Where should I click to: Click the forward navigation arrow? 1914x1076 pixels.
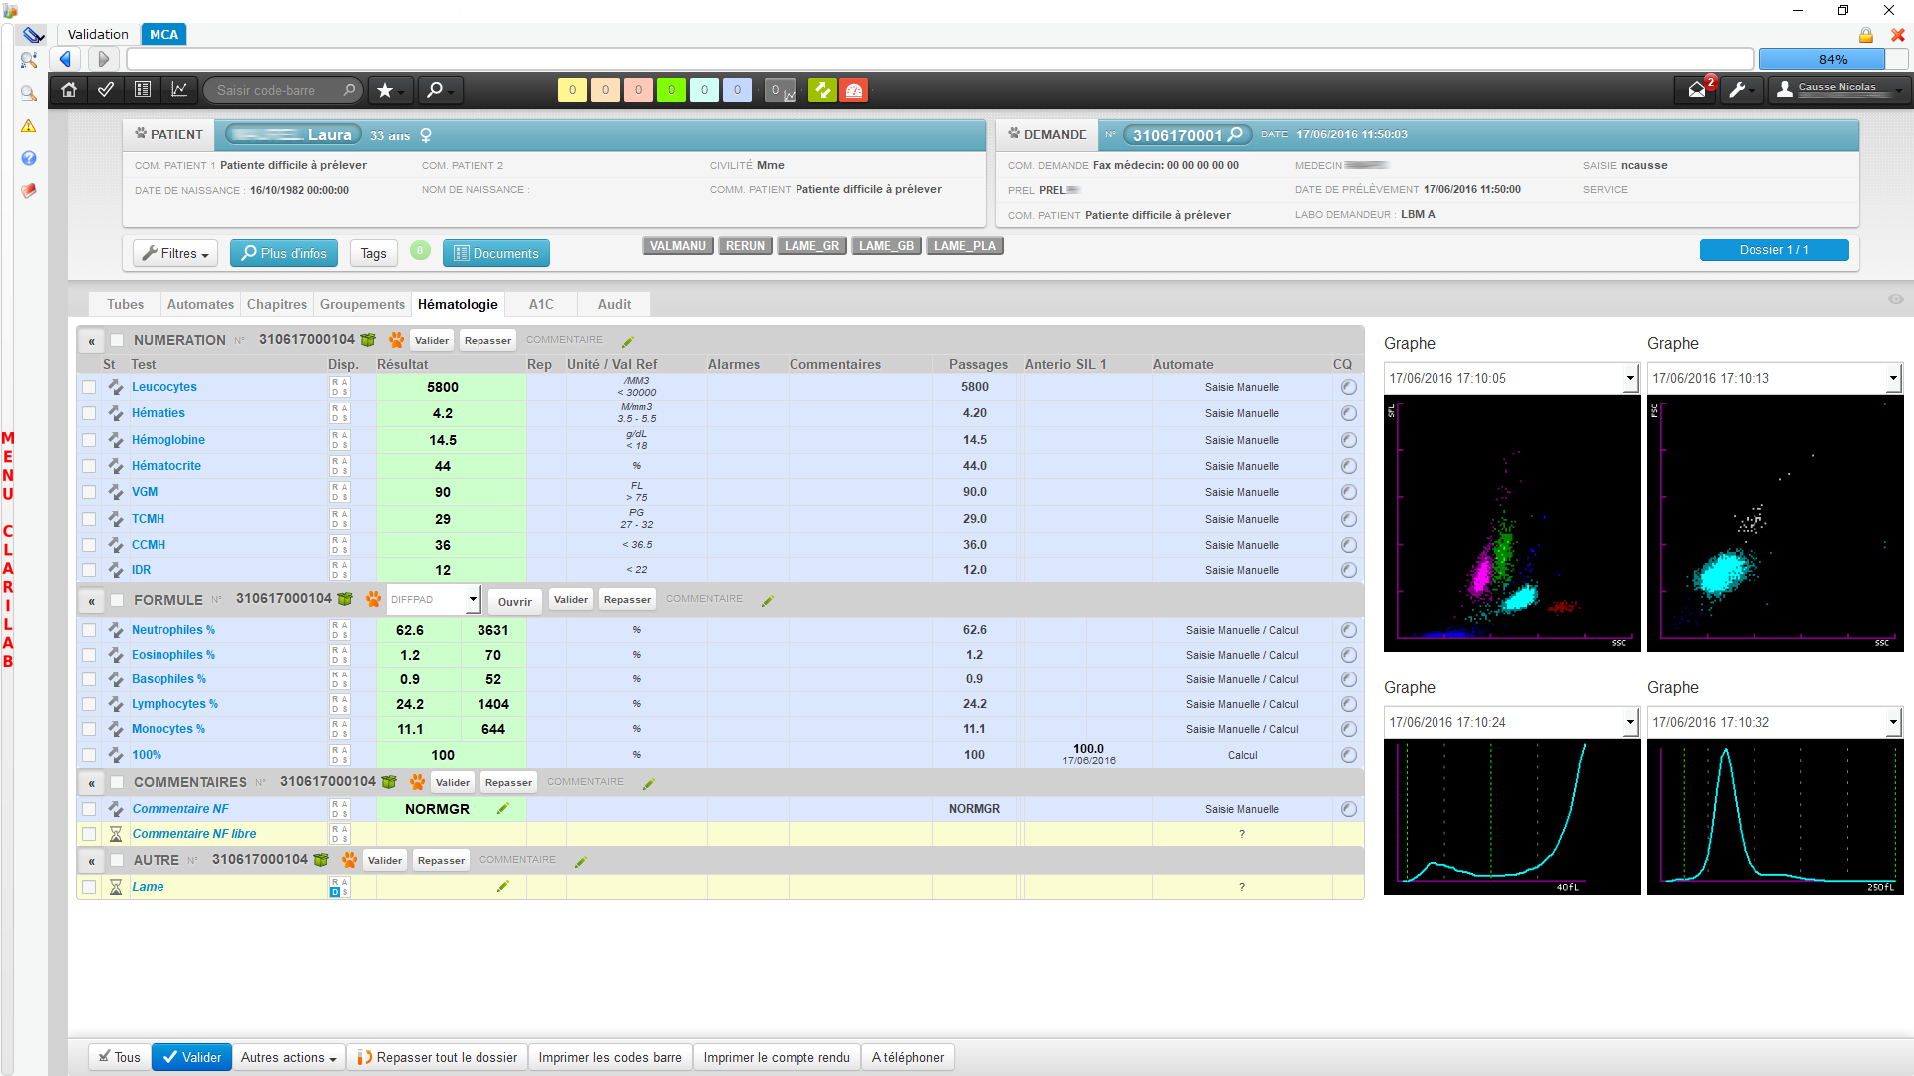(x=104, y=59)
